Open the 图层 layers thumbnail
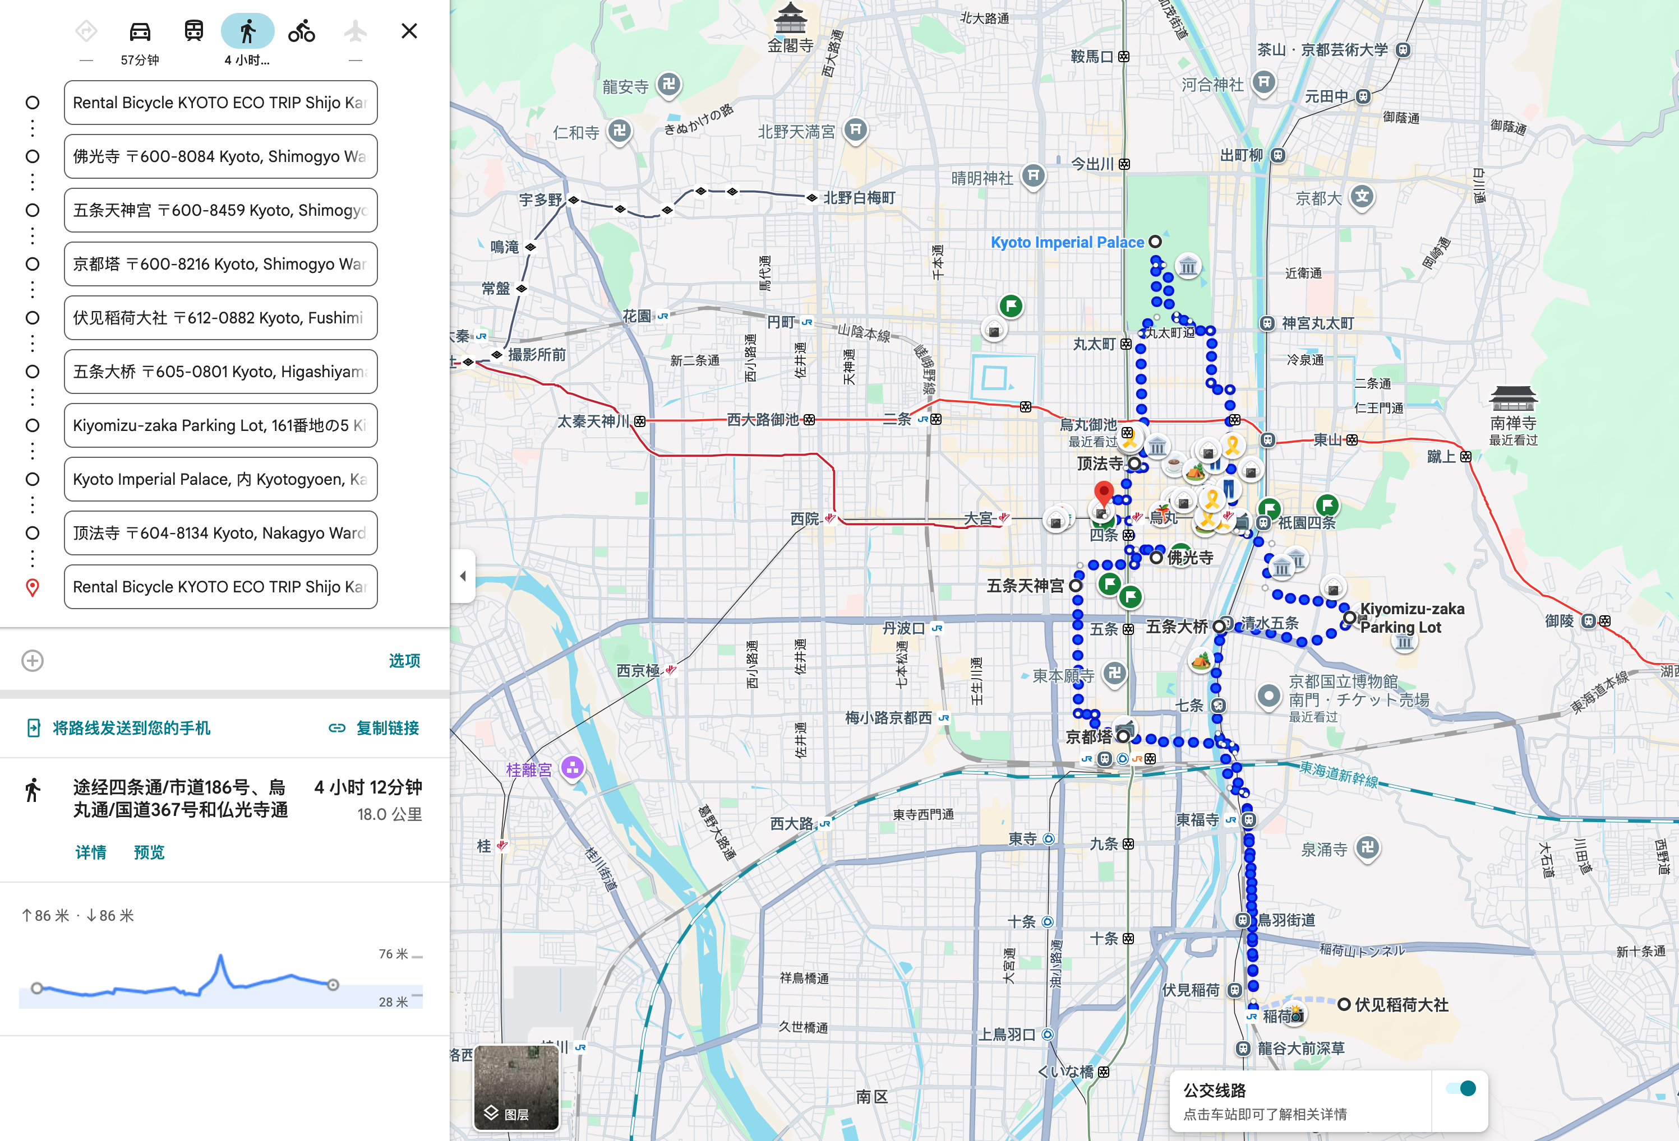The height and width of the screenshot is (1141, 1679). [516, 1088]
